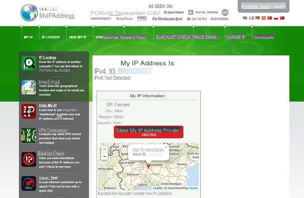Image resolution: width=304 pixels, height=198 pixels.
Task: Click the Hide My IP masked character icon
Action: tap(29, 111)
